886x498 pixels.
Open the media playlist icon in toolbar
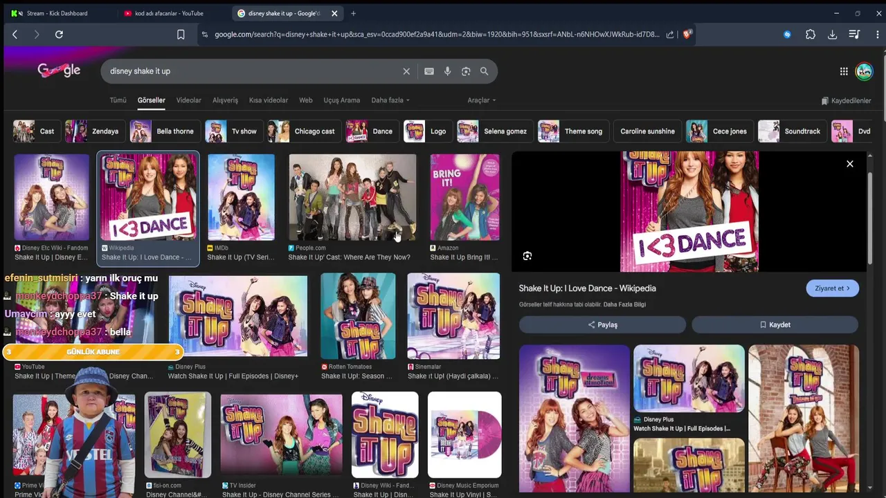click(x=854, y=35)
